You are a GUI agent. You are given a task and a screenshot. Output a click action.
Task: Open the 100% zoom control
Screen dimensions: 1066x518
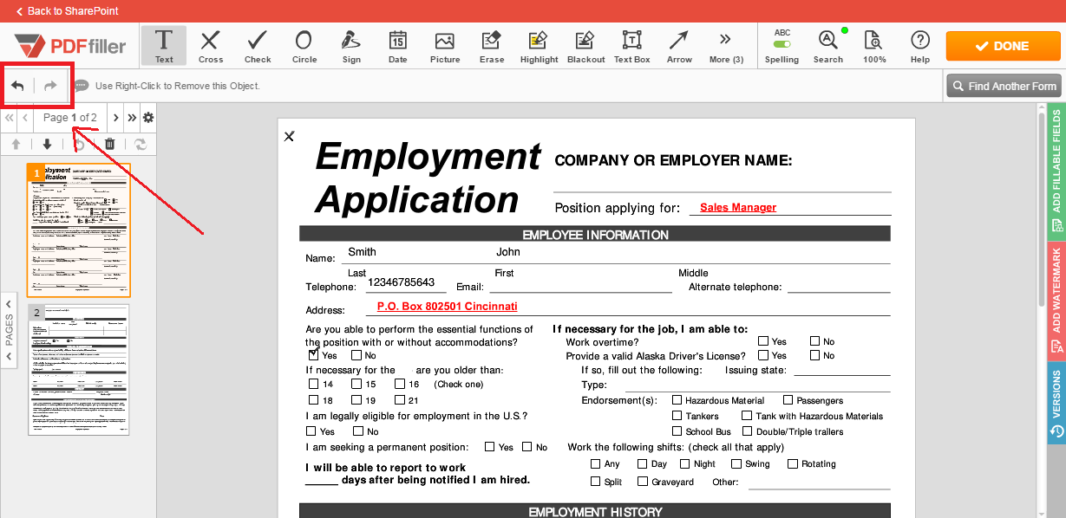[874, 46]
